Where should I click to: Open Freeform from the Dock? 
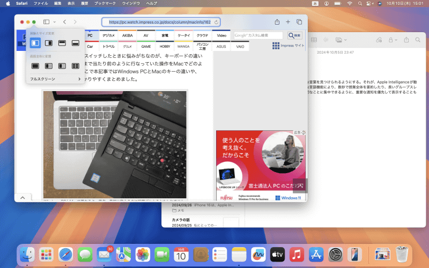coord(258,255)
